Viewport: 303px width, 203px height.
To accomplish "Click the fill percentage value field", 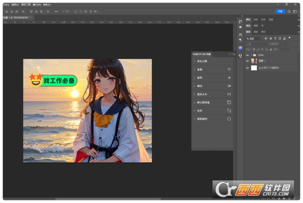I will 283,50.
